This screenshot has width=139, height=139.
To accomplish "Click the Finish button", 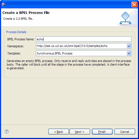I will pyautogui.click(x=102, y=131).
